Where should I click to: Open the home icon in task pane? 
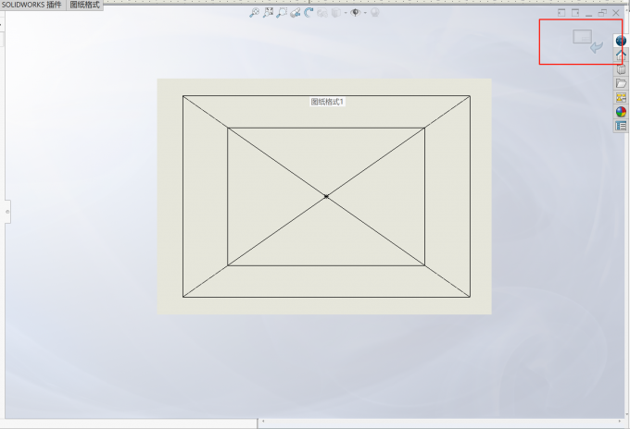[621, 55]
